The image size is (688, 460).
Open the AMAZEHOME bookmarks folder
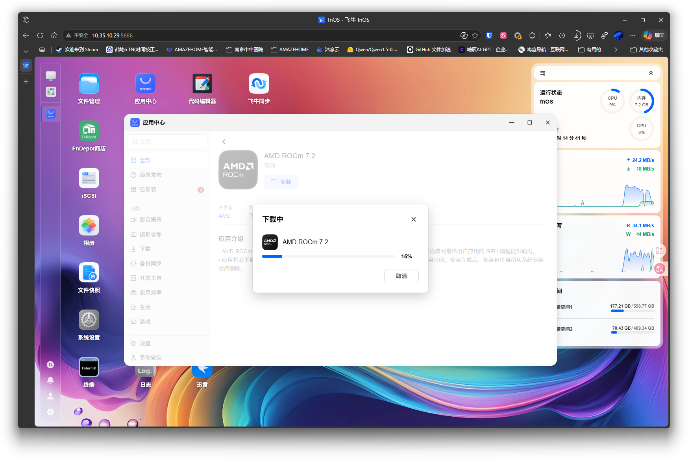[290, 50]
